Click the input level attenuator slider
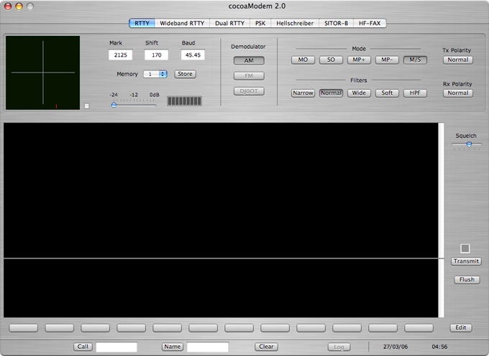This screenshot has width=489, height=356. (134, 105)
